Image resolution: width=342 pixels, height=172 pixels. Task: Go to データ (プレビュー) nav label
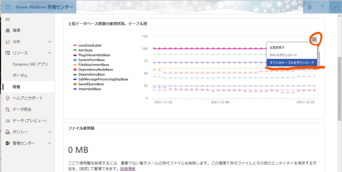[29, 121]
